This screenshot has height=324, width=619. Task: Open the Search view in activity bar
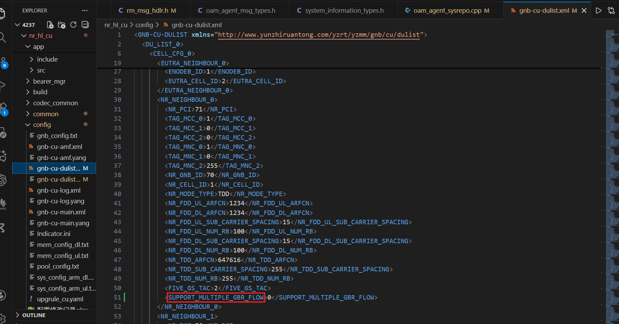[x=3, y=37]
